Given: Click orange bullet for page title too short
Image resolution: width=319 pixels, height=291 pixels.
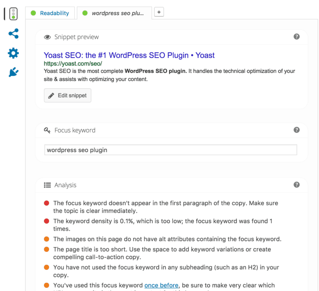Looking at the screenshot, I should (x=47, y=249).
